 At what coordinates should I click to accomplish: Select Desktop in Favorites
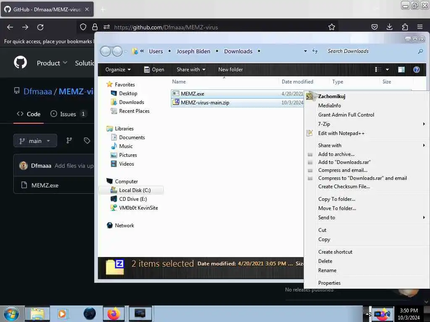click(x=128, y=93)
